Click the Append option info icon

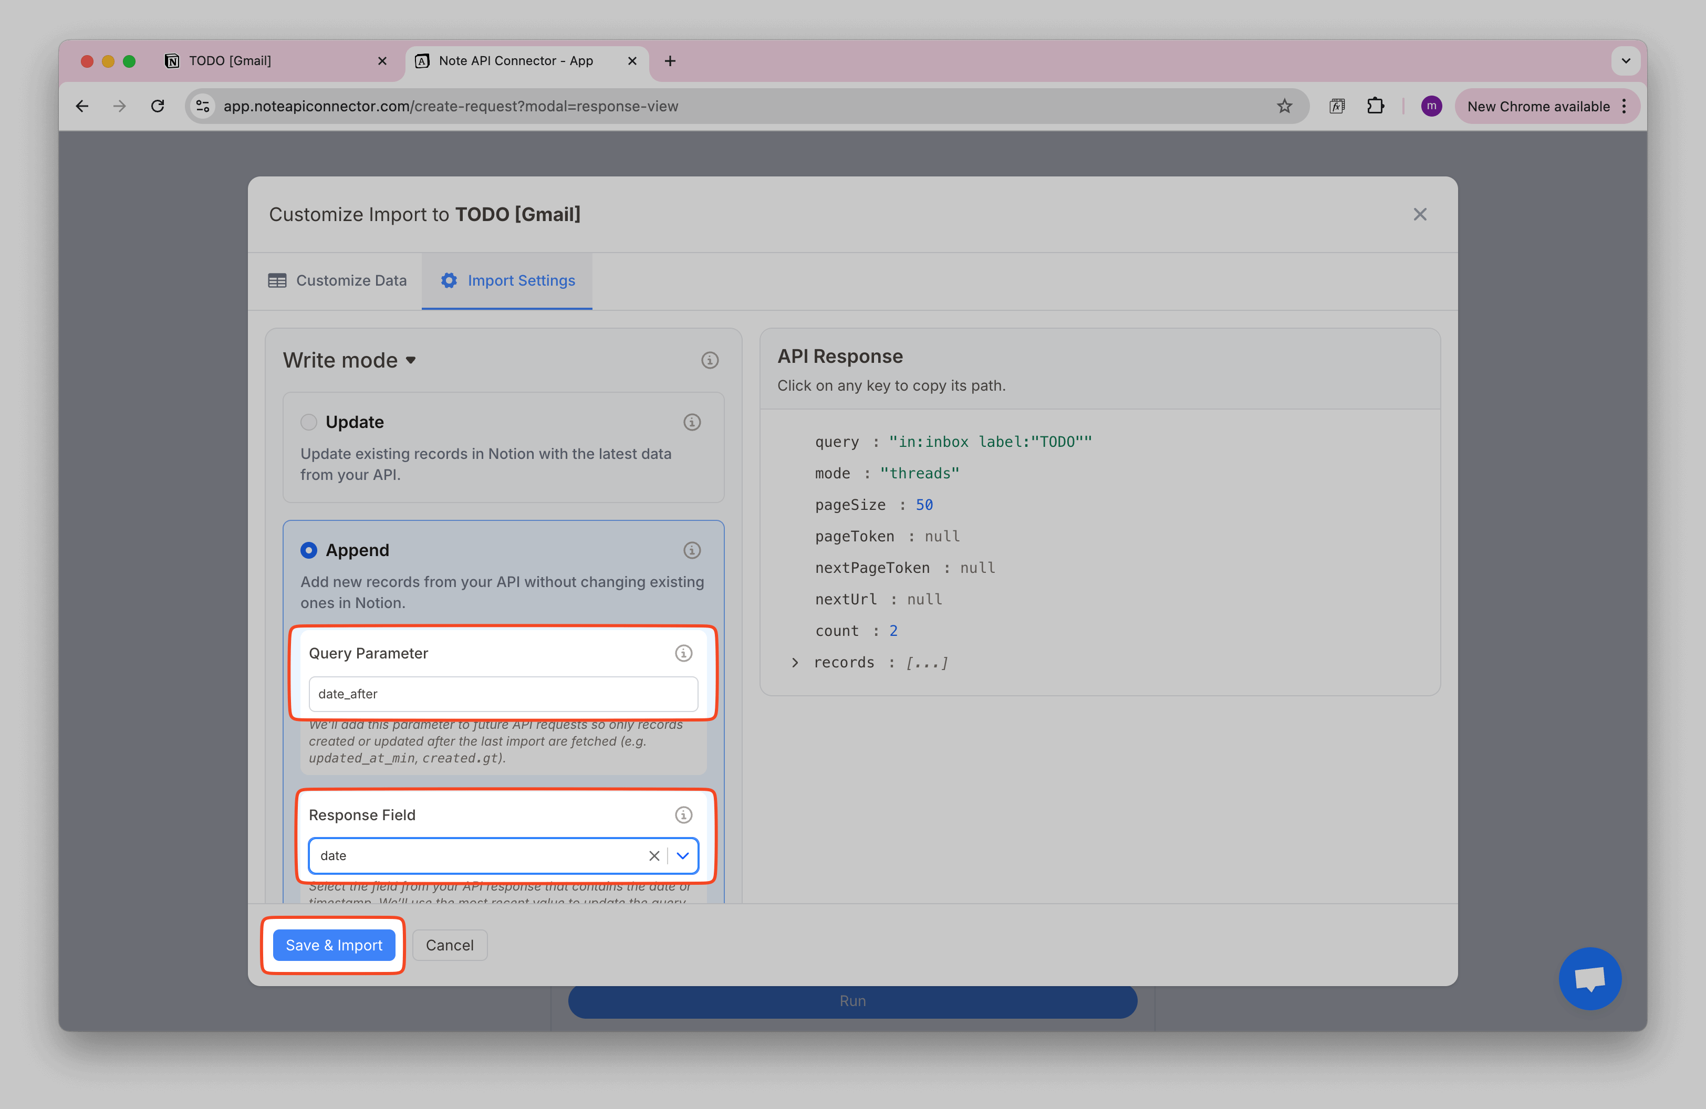tap(692, 550)
